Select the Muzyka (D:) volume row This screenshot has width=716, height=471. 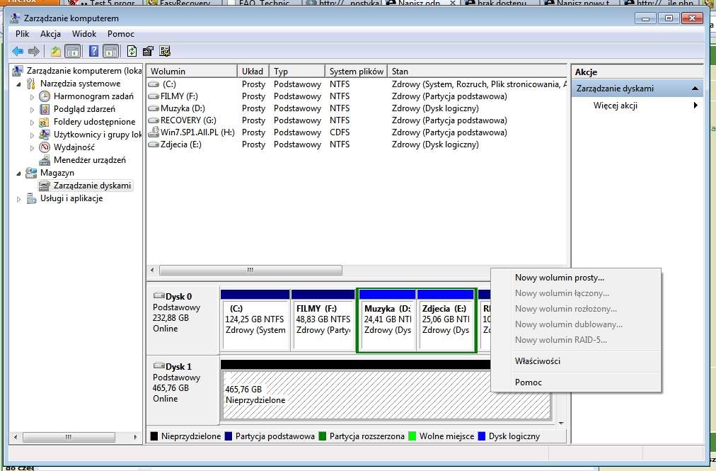pyautogui.click(x=356, y=108)
